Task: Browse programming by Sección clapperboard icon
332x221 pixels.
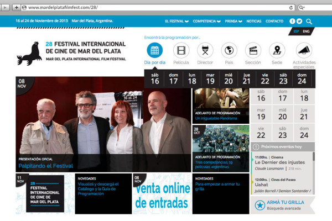Action: pyautogui.click(x=253, y=50)
